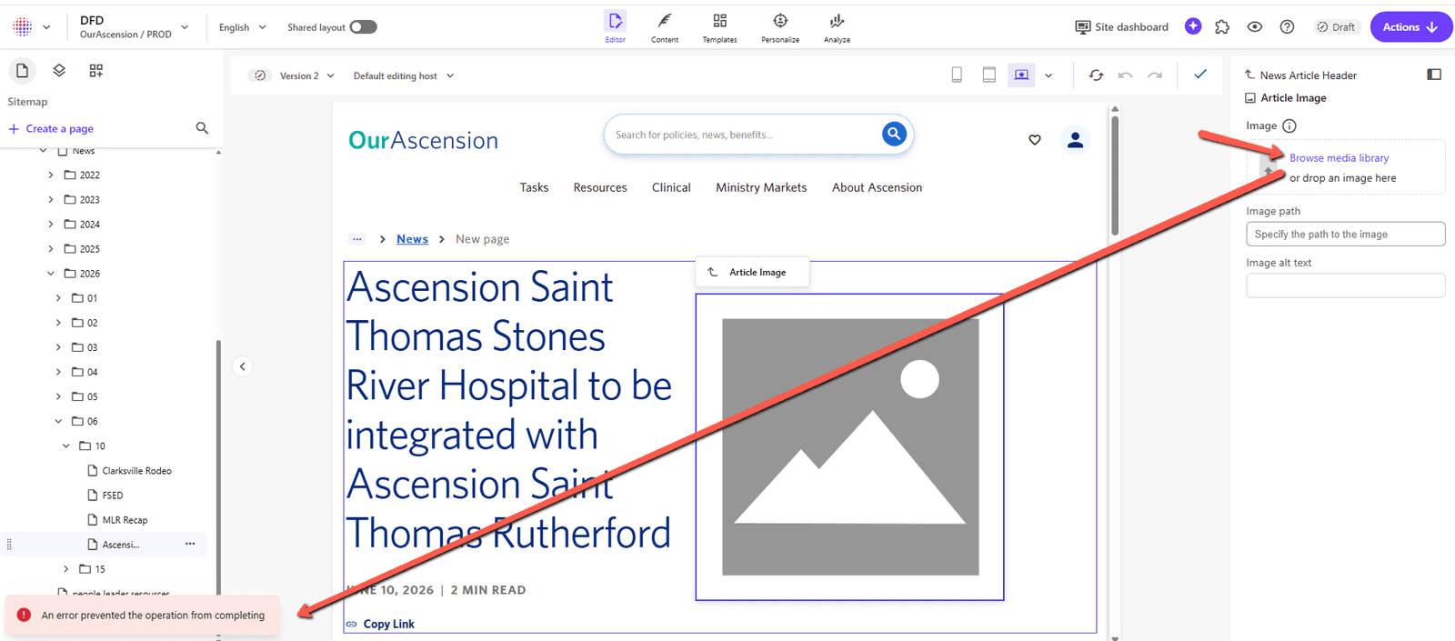Click Copy Link
Viewport: 1455px width, 641px height.
(388, 624)
